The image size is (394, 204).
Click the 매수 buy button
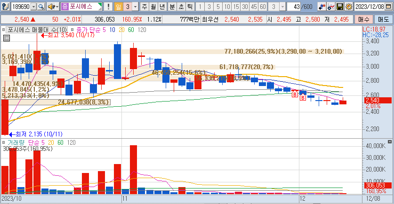[363, 19]
